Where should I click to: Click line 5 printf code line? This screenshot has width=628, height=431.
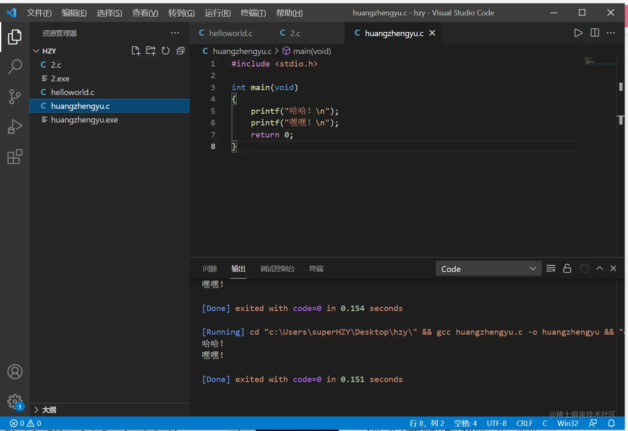(x=294, y=111)
